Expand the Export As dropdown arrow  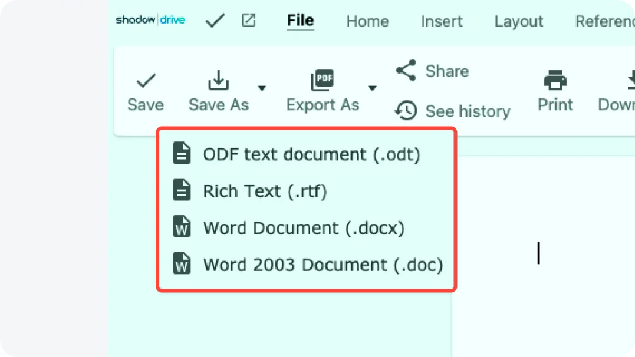(372, 88)
